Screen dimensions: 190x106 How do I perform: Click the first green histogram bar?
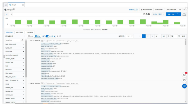pyautogui.click(x=18, y=22)
